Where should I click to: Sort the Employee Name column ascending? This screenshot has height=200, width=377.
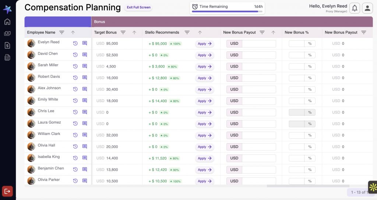tap(73, 32)
